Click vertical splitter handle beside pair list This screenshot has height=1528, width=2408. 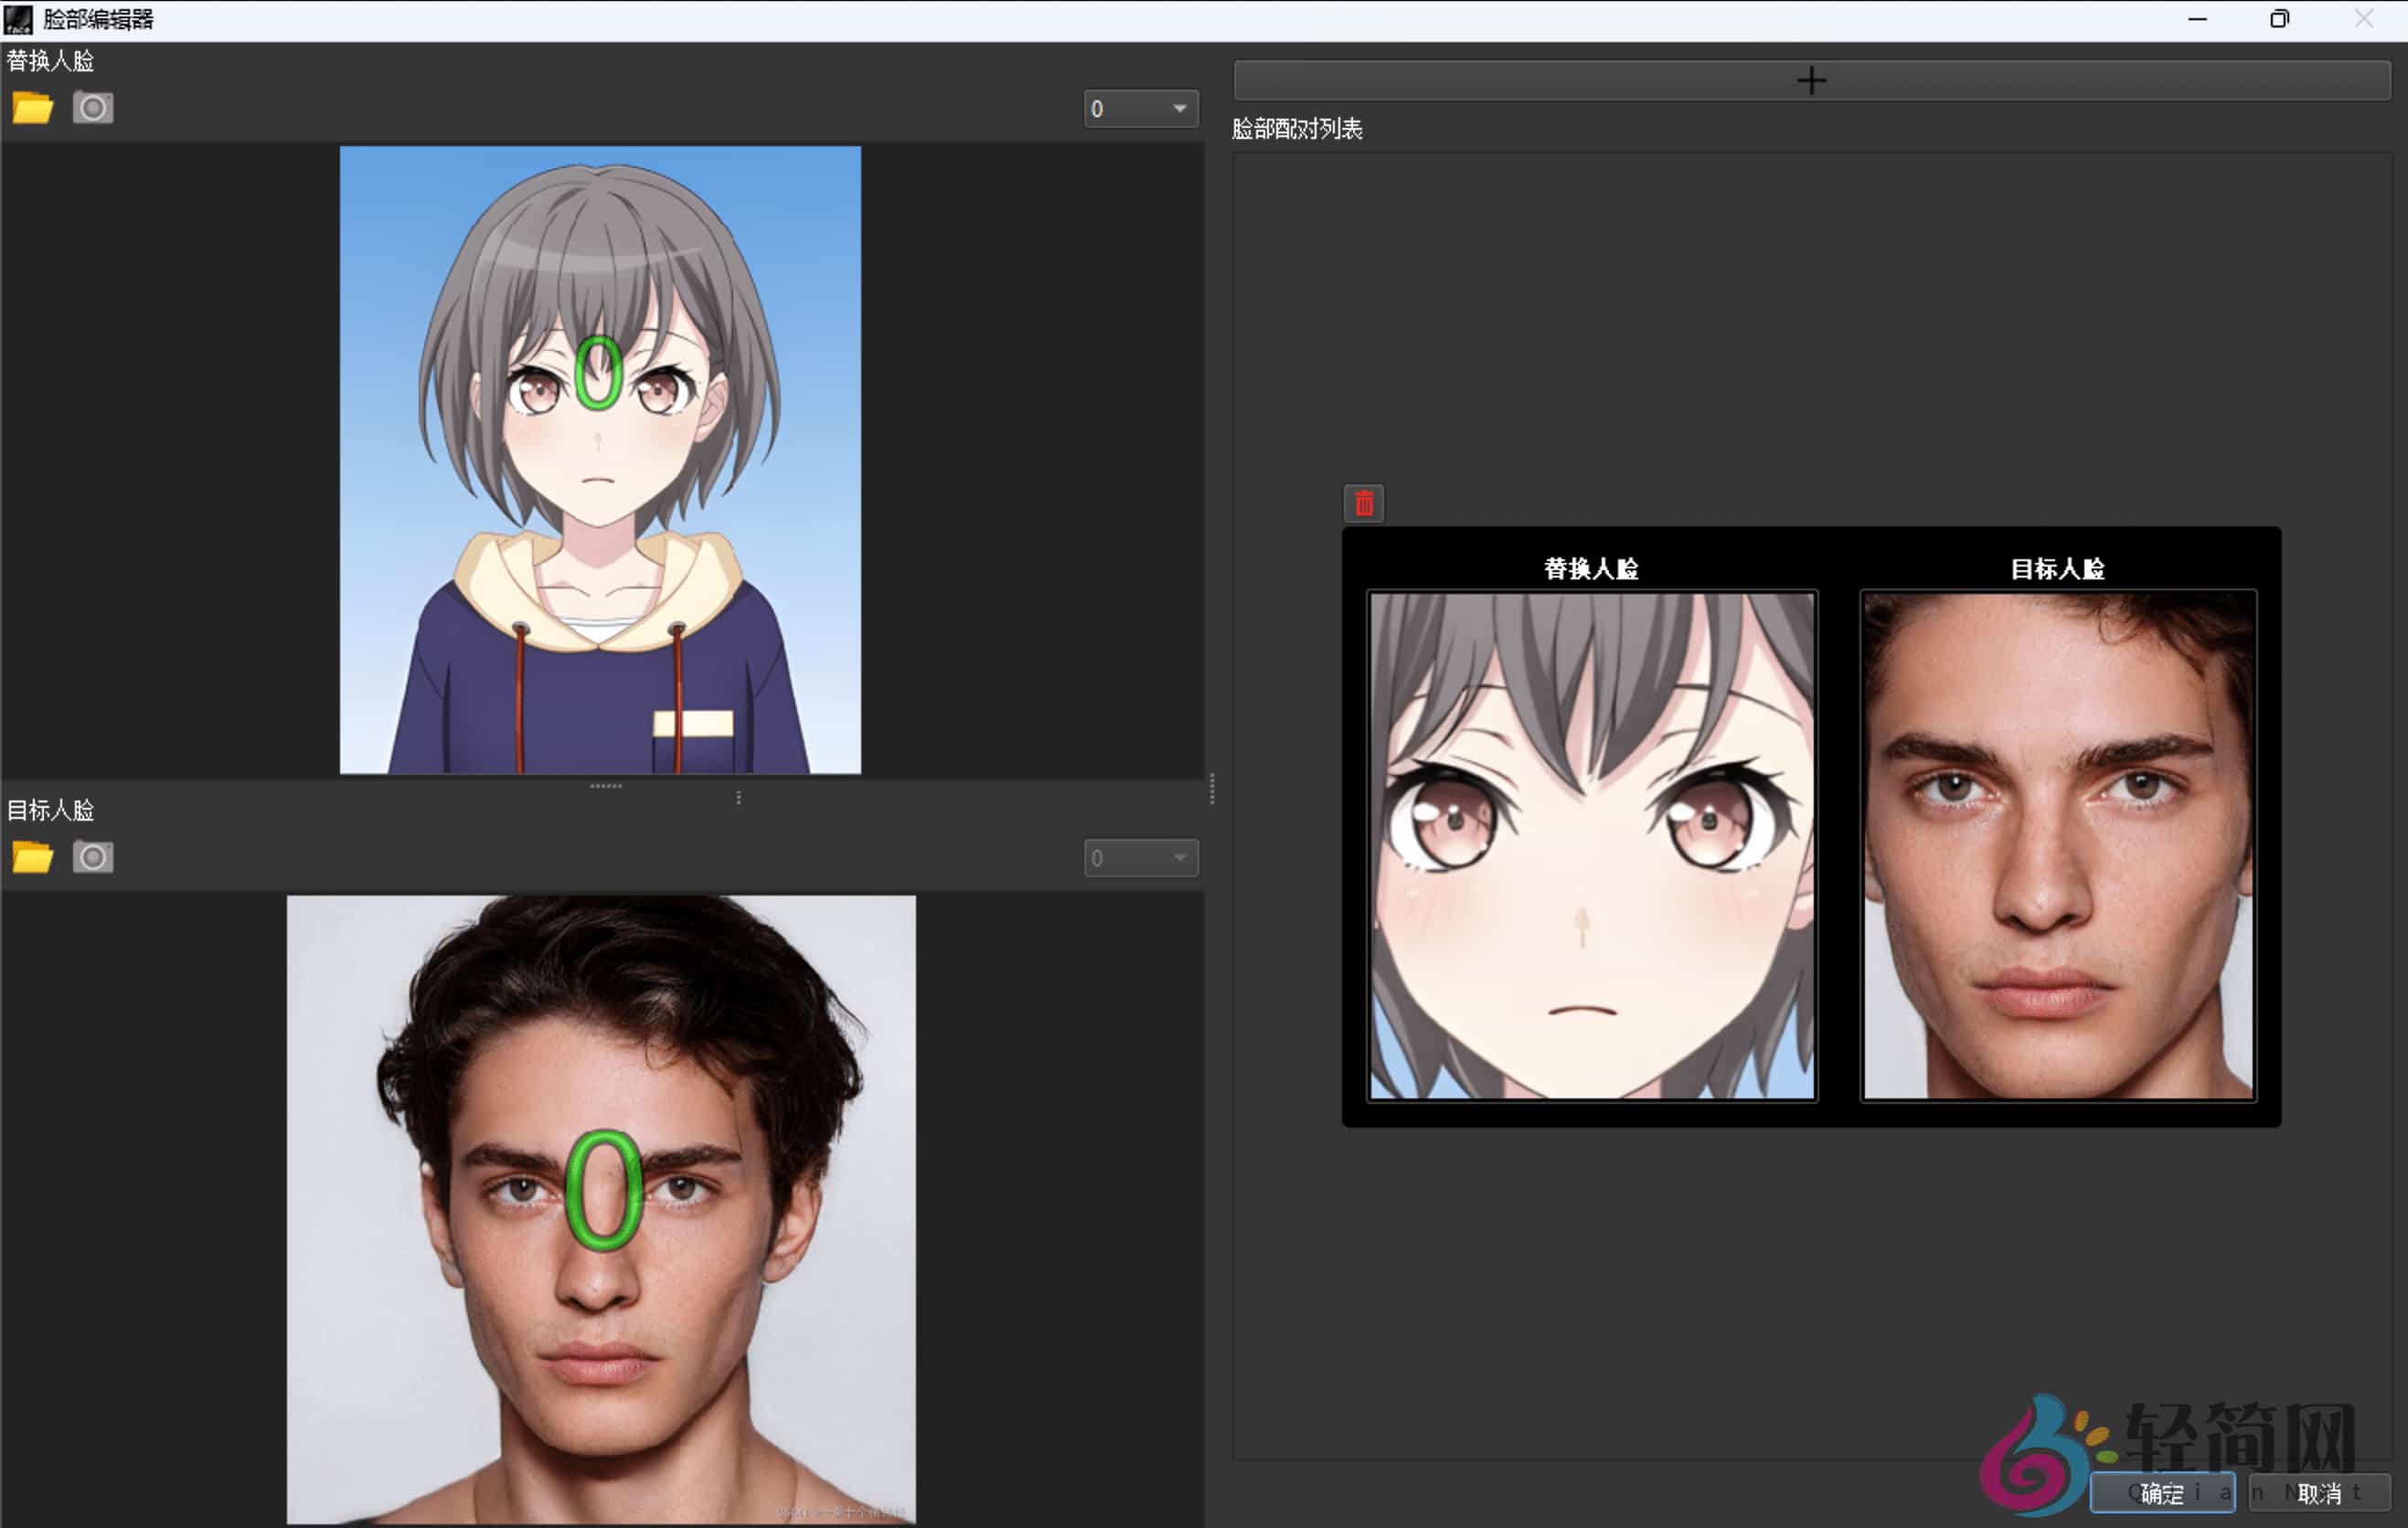[x=1212, y=789]
